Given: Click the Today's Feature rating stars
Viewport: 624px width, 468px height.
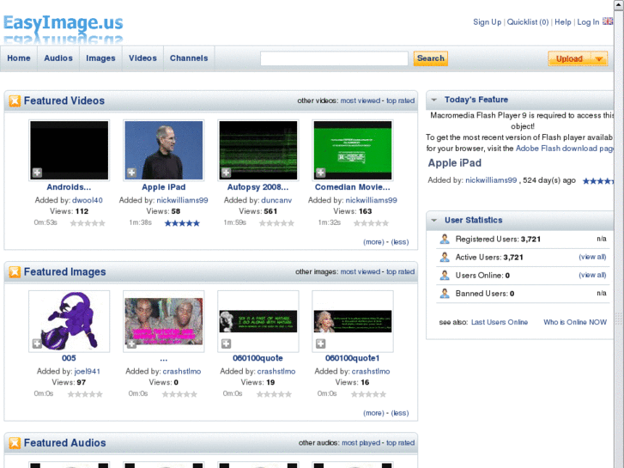Looking at the screenshot, I should pos(598,181).
